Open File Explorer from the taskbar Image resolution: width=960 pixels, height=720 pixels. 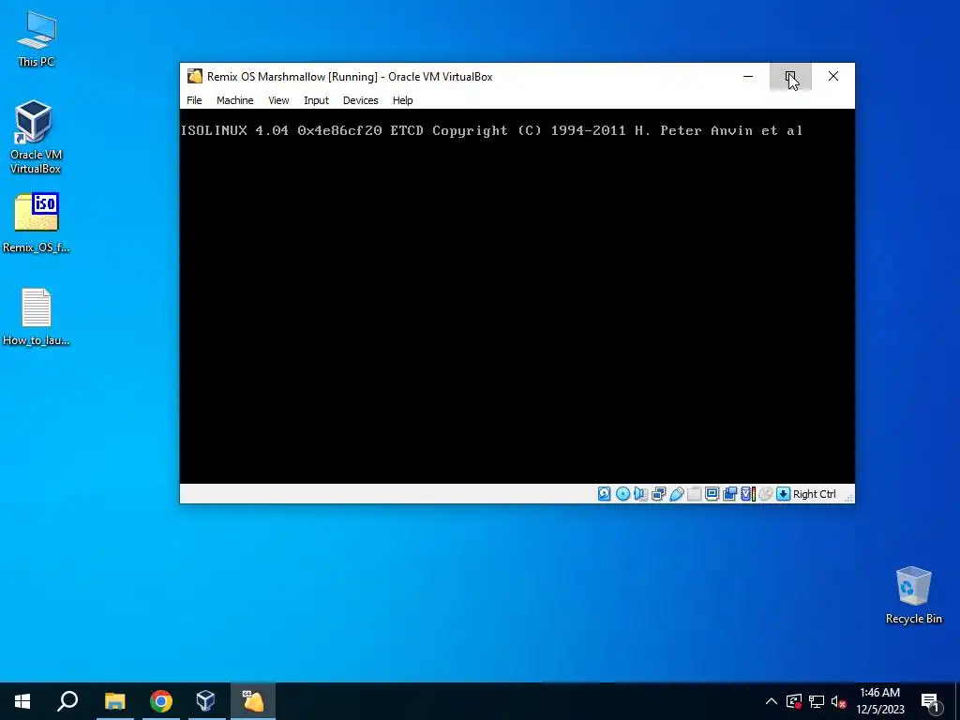[x=114, y=701]
